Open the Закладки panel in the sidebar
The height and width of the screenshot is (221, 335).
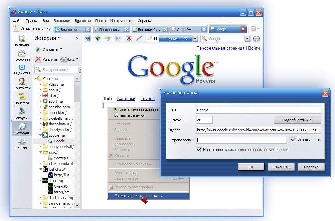coord(22,41)
